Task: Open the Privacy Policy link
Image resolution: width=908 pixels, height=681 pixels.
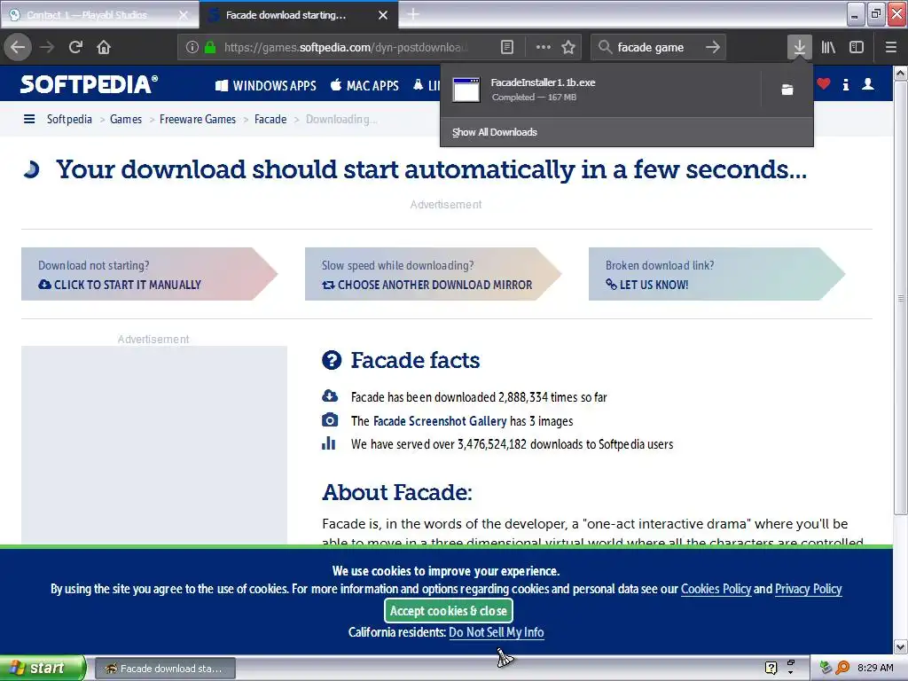Action: coord(808,589)
